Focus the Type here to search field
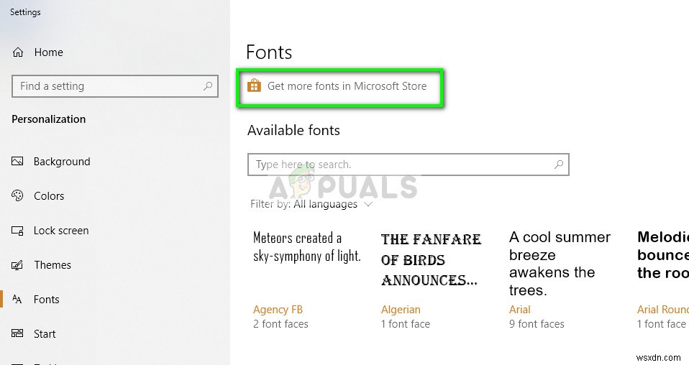This screenshot has height=365, width=689. click(399, 165)
